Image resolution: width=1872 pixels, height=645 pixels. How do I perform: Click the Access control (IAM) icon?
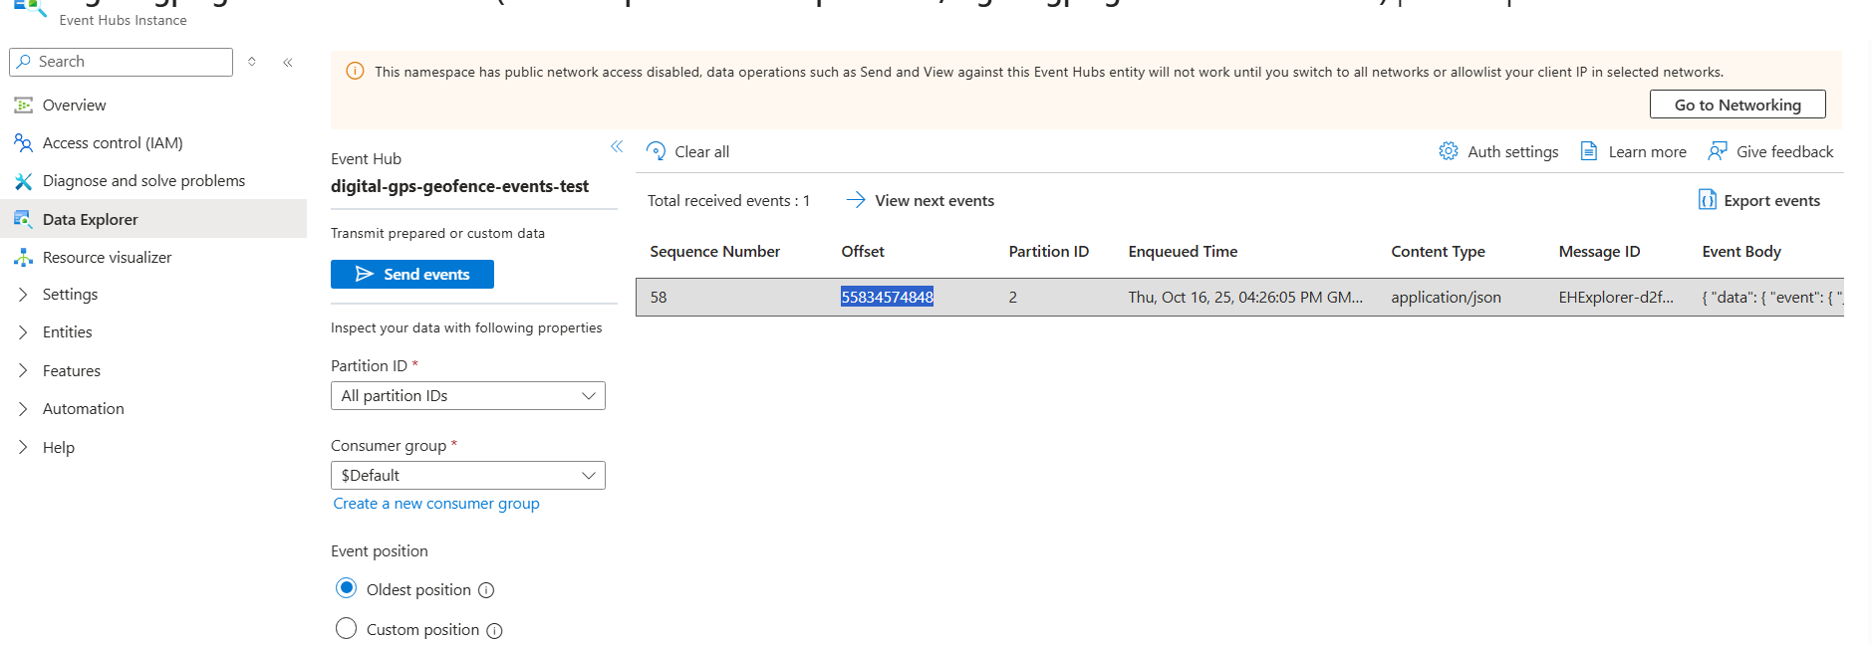(x=23, y=142)
